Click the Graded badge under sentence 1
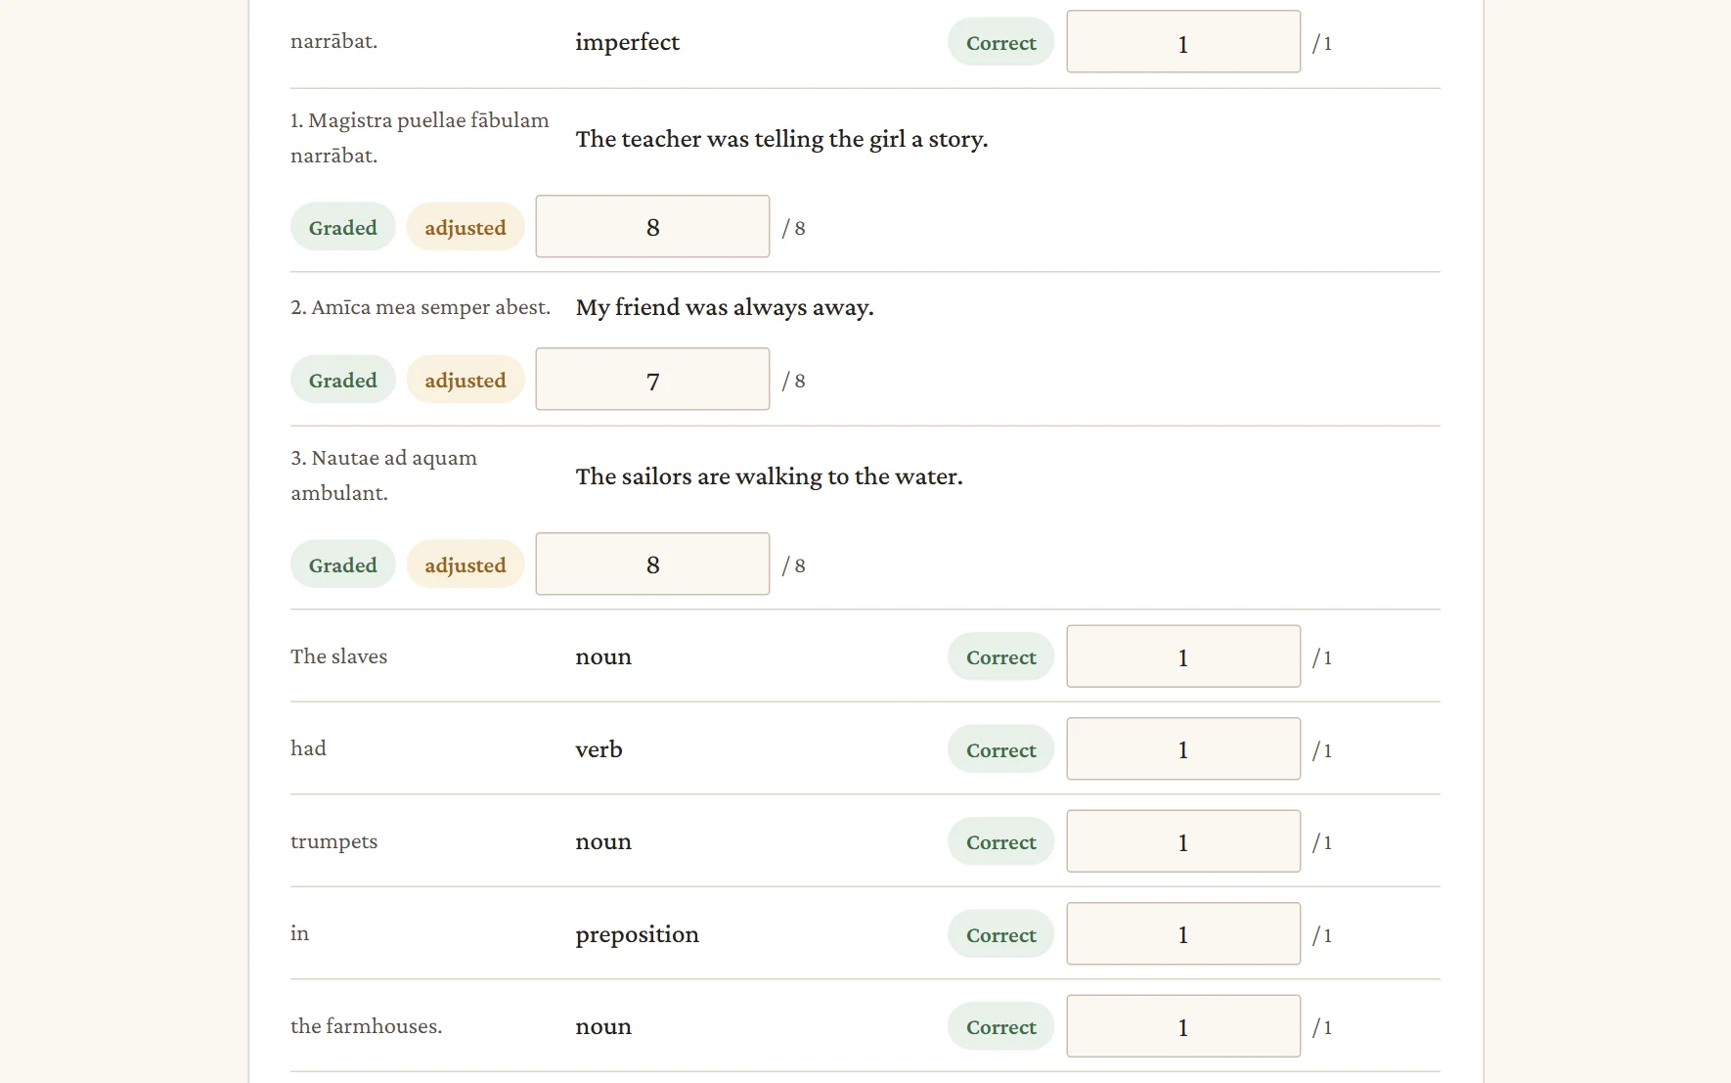Image resolution: width=1731 pixels, height=1083 pixels. (342, 227)
